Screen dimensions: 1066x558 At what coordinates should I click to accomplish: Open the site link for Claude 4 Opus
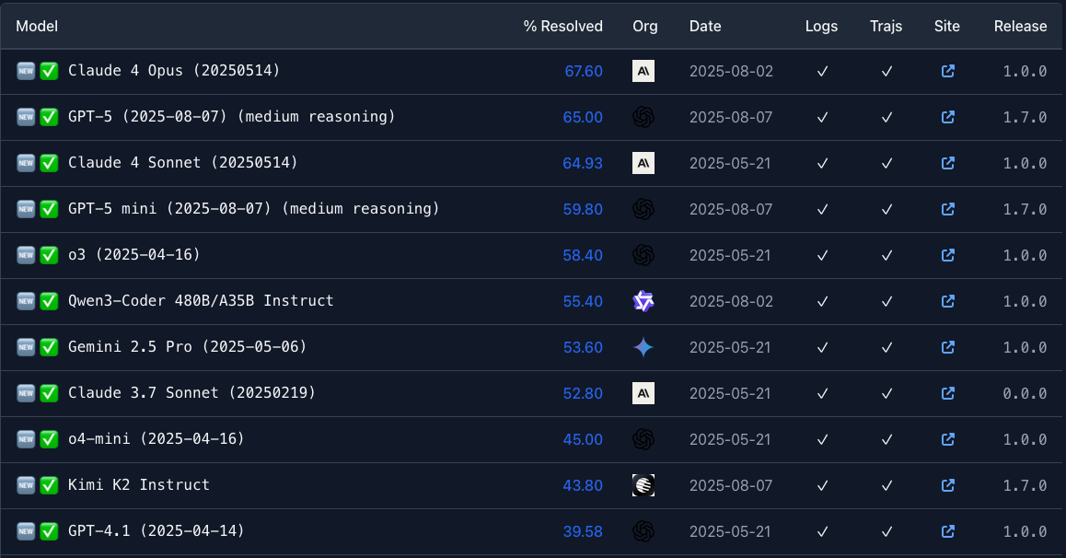tap(947, 72)
